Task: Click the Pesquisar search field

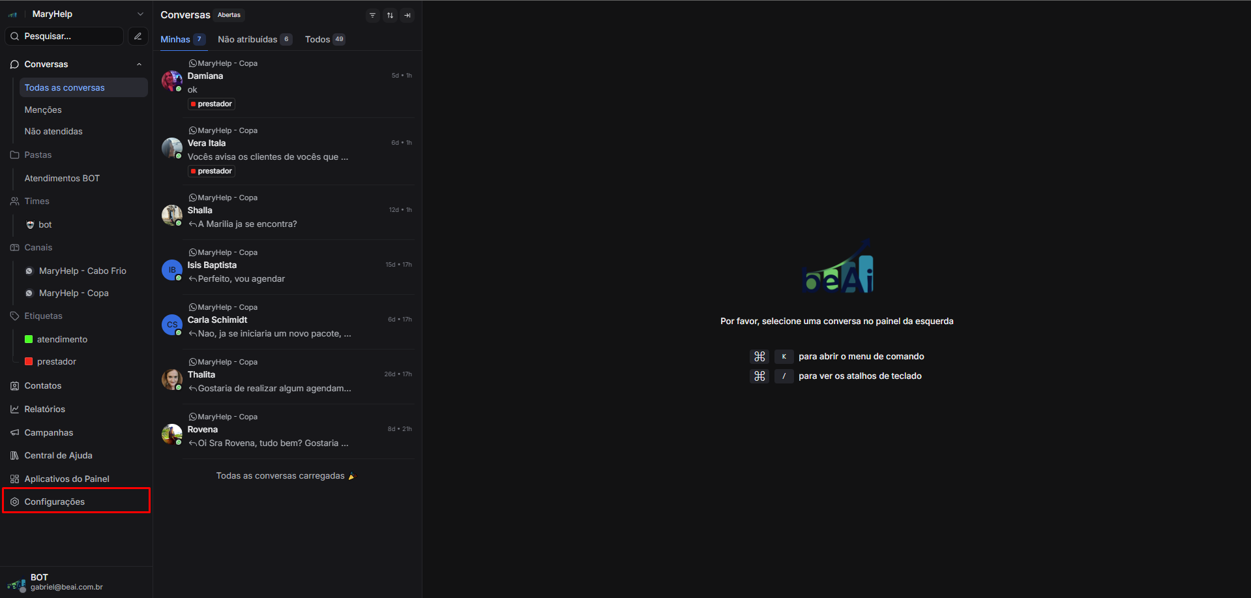Action: 65,37
